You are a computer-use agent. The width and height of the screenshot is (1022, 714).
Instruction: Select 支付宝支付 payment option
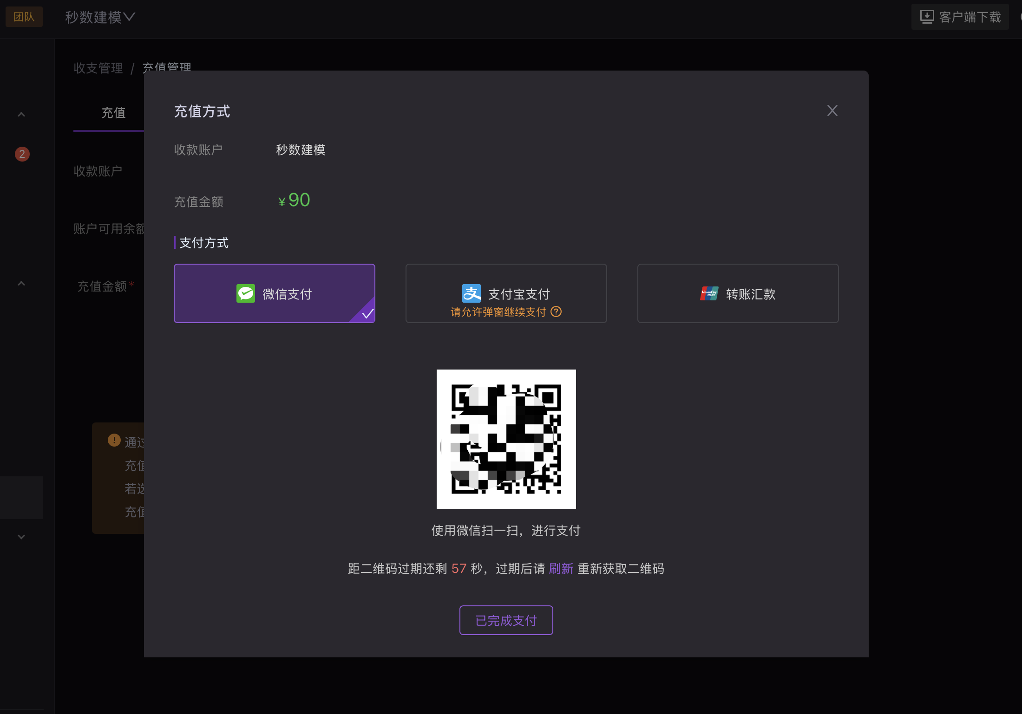[x=506, y=293]
